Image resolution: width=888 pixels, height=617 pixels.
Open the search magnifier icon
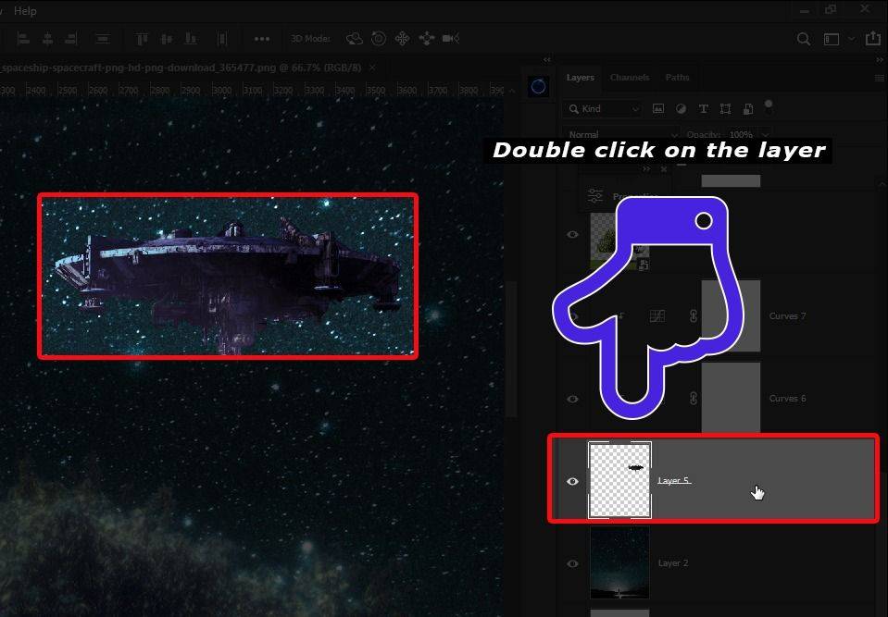(803, 39)
